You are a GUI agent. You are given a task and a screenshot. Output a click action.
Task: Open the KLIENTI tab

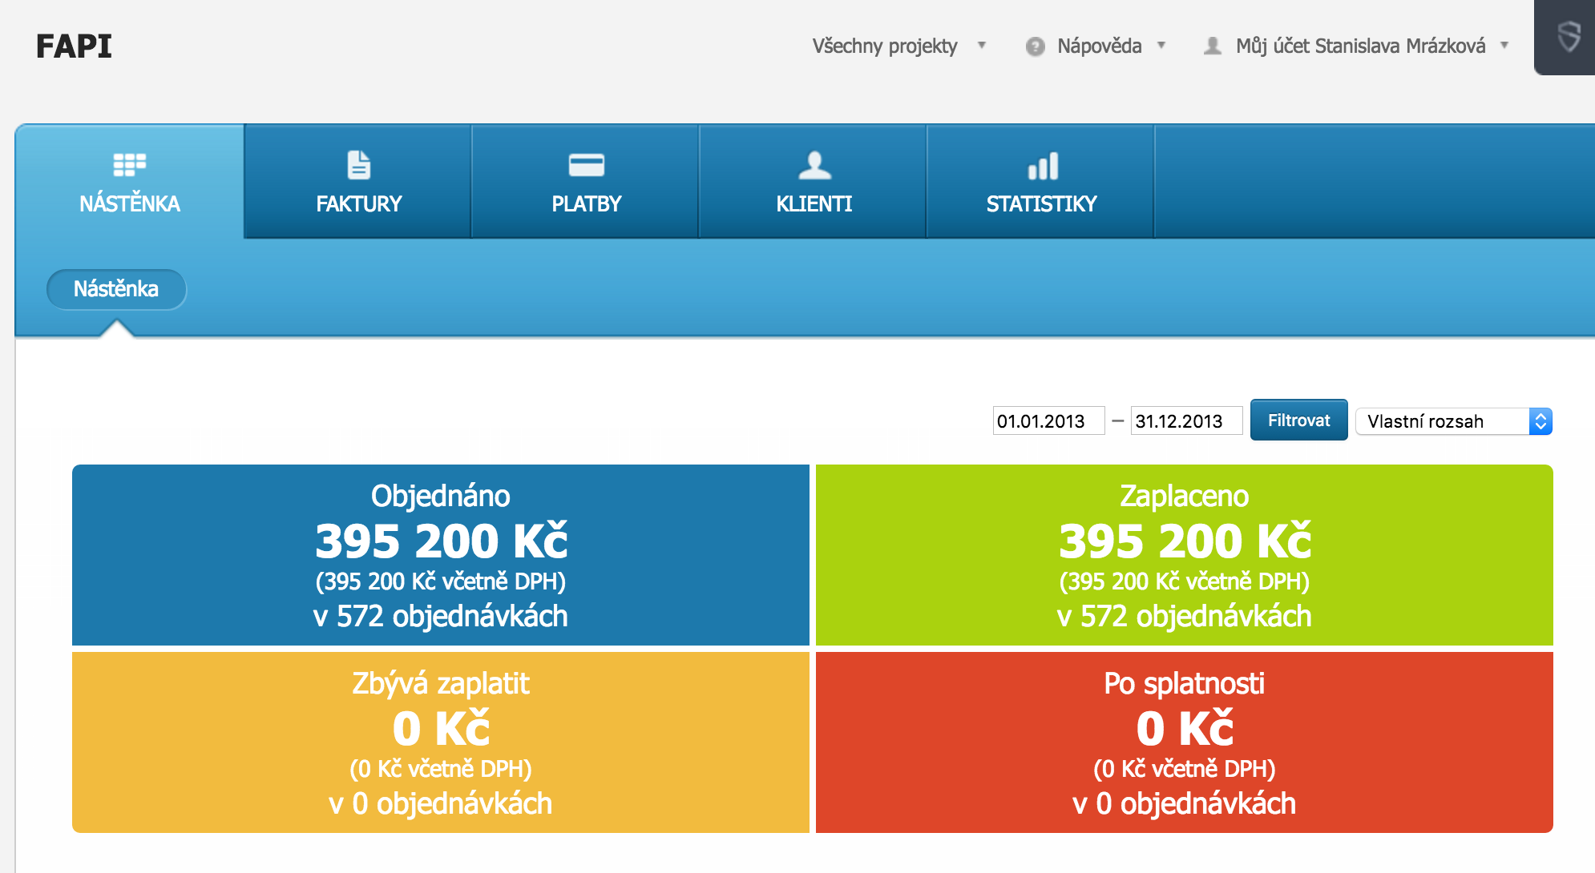coord(814,182)
